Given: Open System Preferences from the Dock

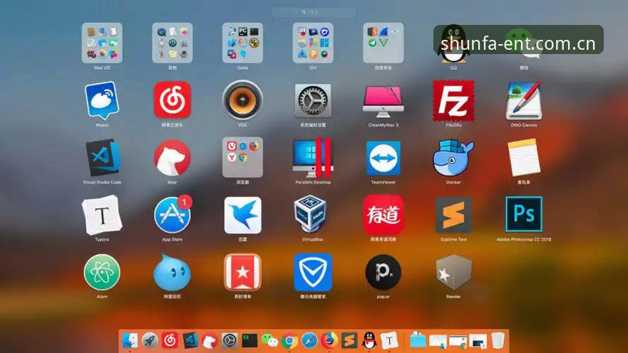Looking at the screenshot, I should [230, 341].
